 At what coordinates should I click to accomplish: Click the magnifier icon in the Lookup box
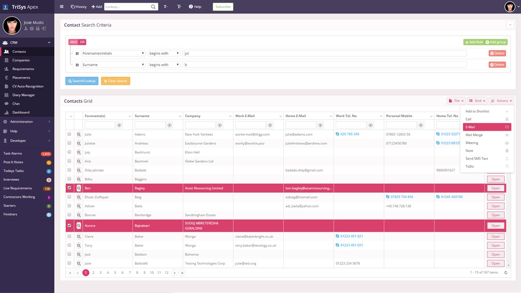(152, 6)
